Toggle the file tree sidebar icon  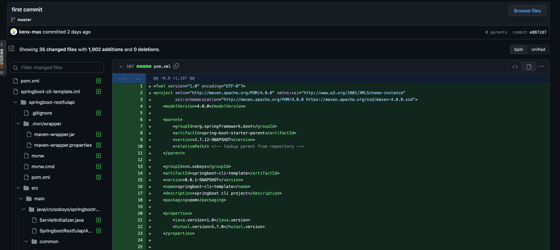click(11, 48)
